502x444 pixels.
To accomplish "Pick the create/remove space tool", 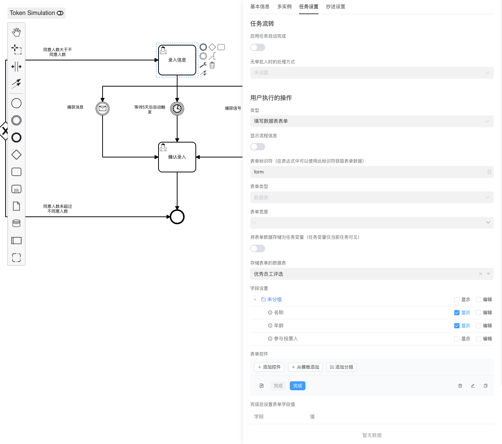I will (16, 67).
